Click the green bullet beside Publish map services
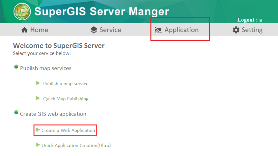 point(16,67)
